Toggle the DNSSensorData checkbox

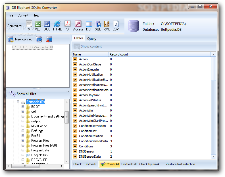point(75,157)
